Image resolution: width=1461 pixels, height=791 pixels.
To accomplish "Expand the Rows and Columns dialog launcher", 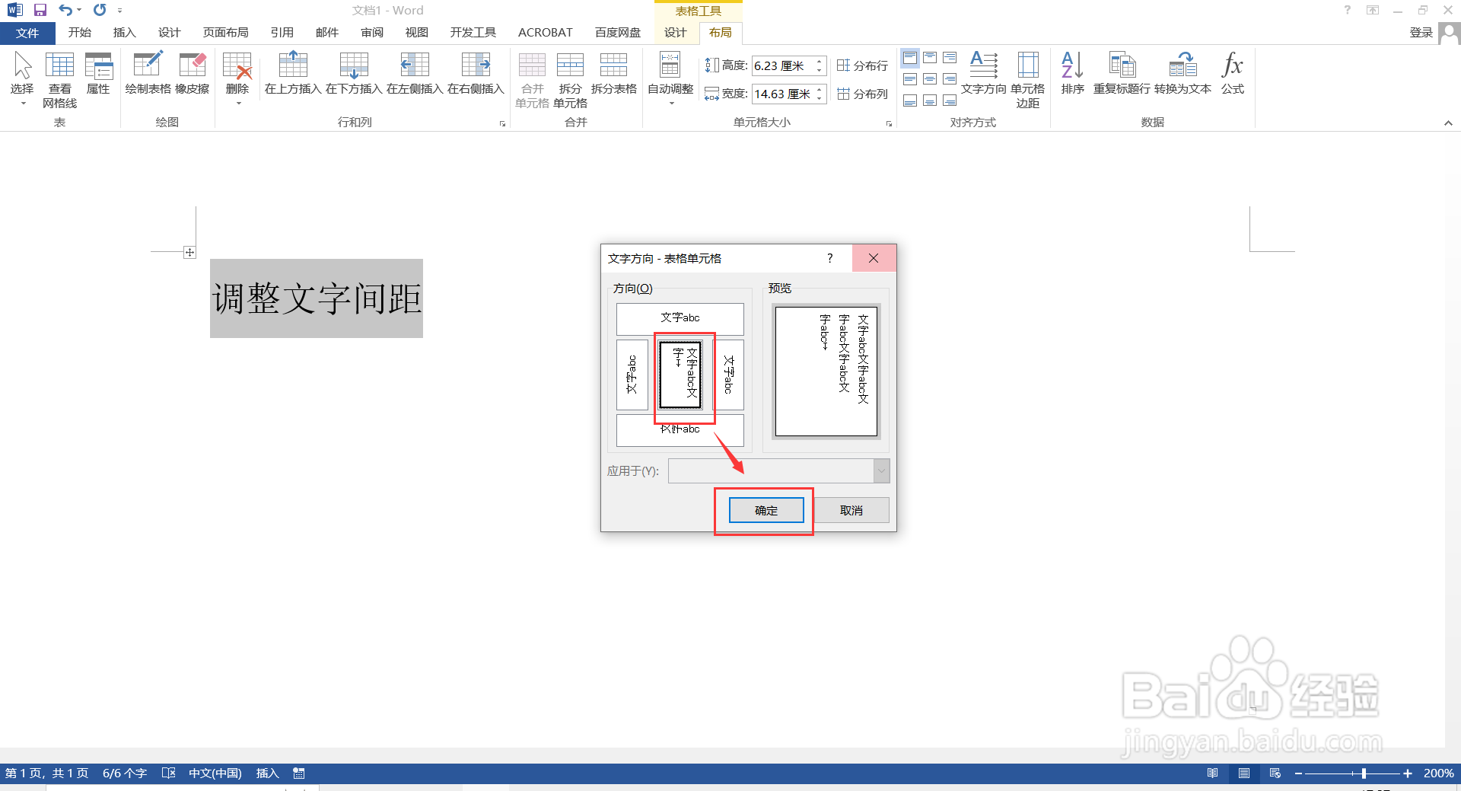I will pos(502,123).
